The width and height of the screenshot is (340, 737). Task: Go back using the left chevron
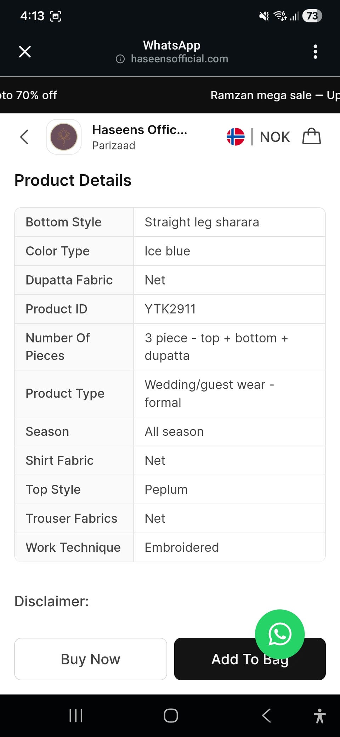click(x=24, y=137)
